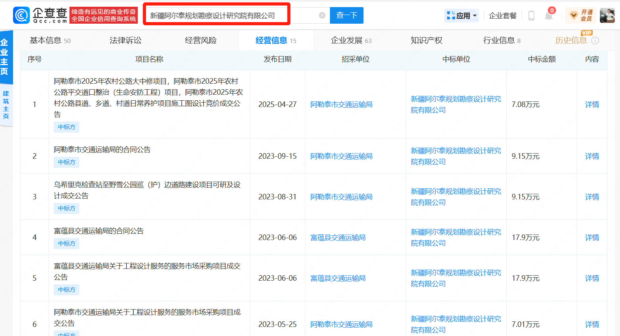
Task: Click project title 阿勒泰市2025年农村公路大中修项目
Action: point(148,98)
